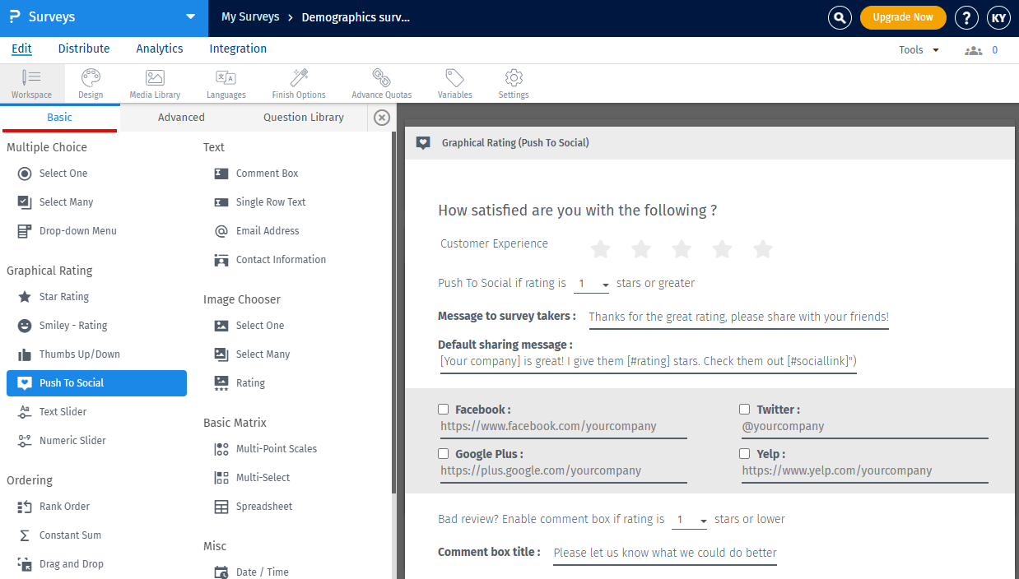
Task: Go to My Surveys breadcrumb
Action: 250,17
